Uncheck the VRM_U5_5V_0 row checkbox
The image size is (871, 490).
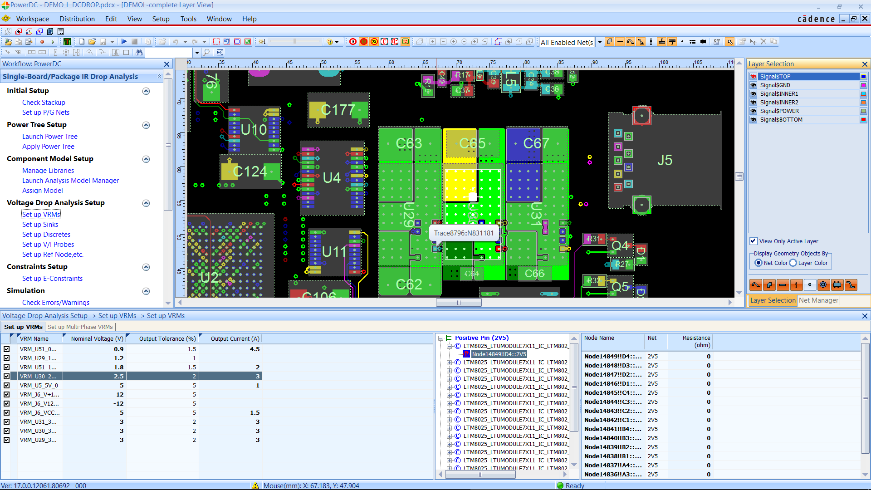coord(7,385)
